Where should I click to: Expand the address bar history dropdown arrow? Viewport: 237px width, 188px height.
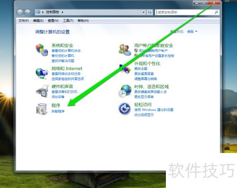tap(144, 12)
